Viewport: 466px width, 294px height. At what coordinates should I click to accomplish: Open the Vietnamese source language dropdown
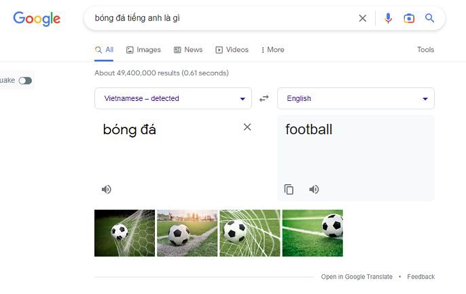pyautogui.click(x=173, y=98)
